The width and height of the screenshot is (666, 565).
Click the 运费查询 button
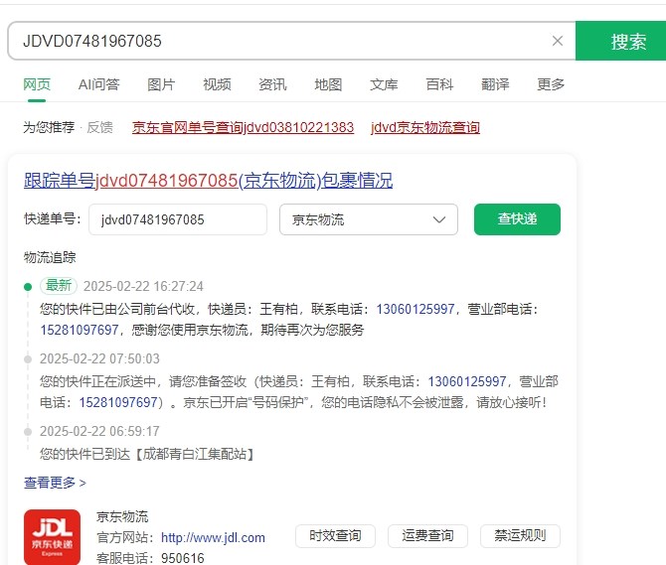pyautogui.click(x=427, y=536)
